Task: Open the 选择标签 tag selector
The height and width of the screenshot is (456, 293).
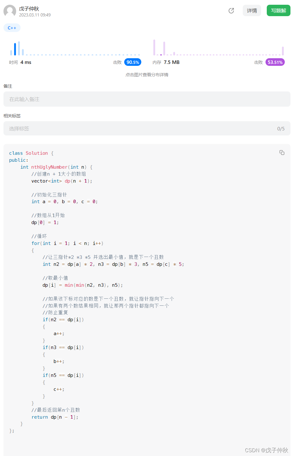Action: pos(147,128)
